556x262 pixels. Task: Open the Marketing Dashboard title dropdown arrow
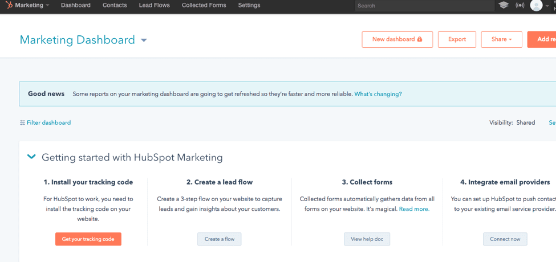point(144,40)
